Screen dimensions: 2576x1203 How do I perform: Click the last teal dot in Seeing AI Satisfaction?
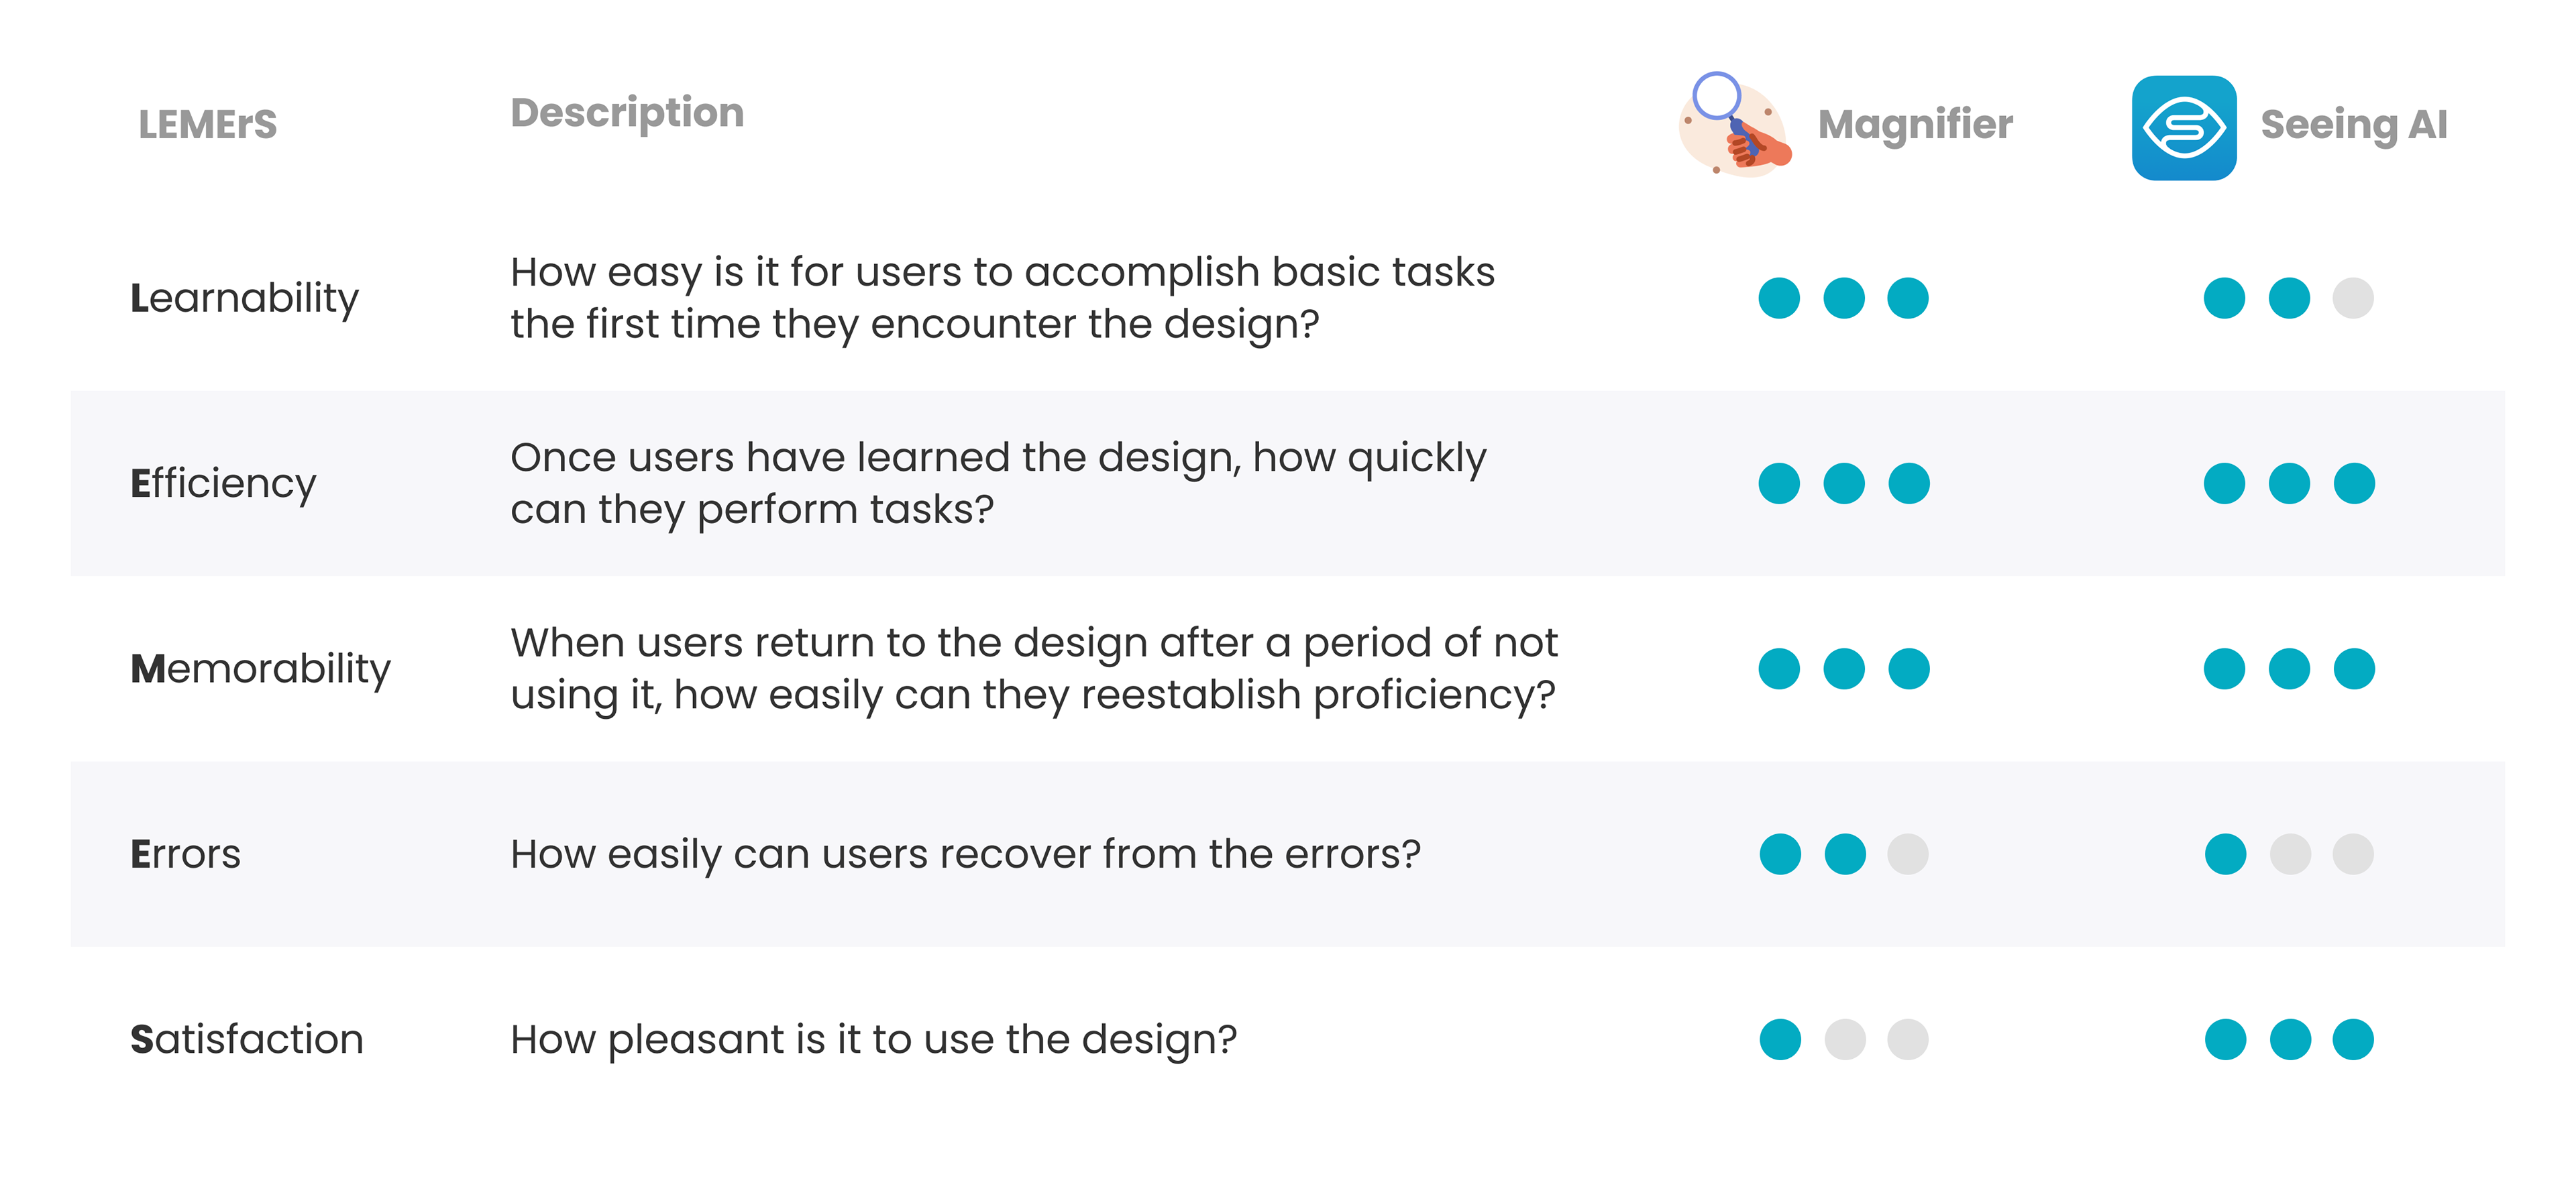pyautogui.click(x=2353, y=1039)
